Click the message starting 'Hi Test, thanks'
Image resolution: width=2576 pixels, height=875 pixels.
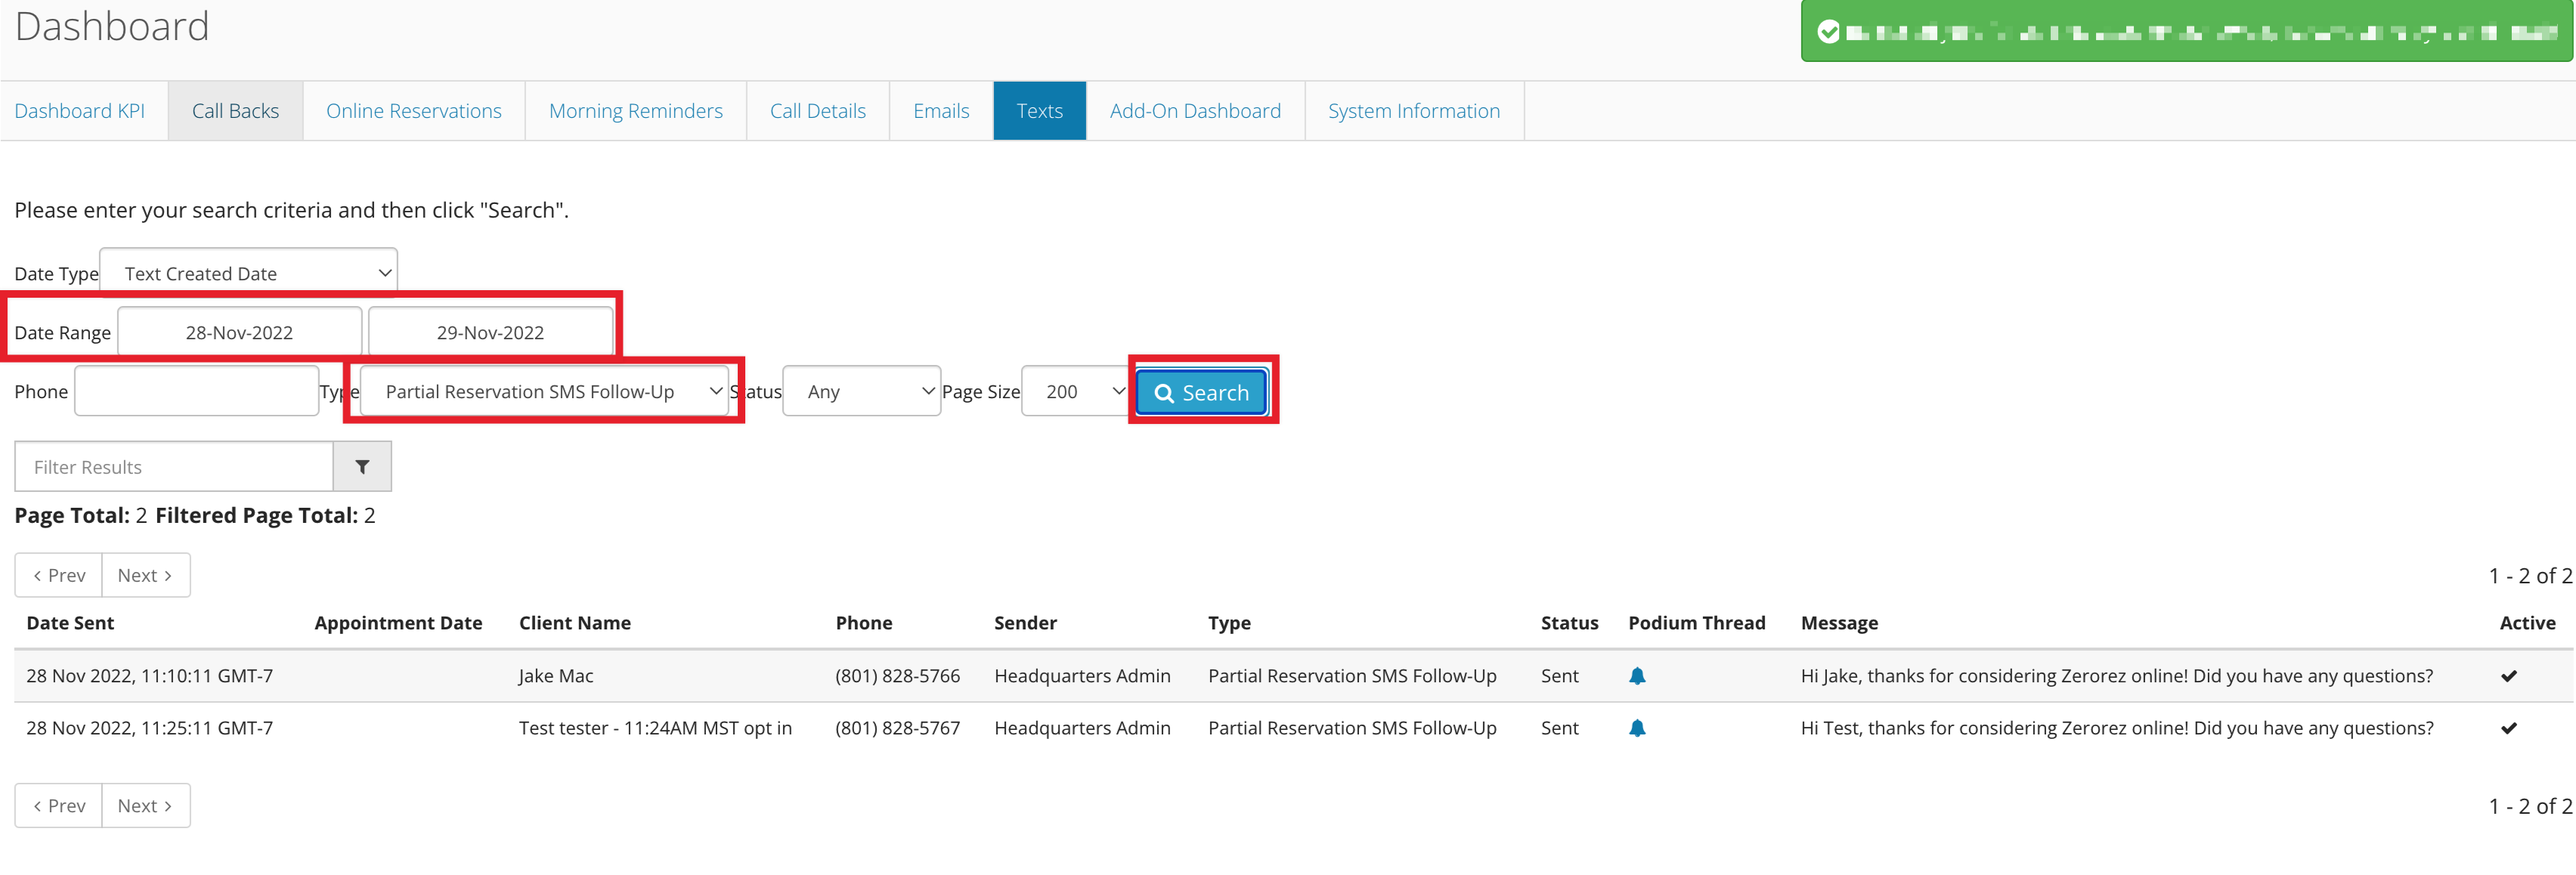pyautogui.click(x=2117, y=728)
